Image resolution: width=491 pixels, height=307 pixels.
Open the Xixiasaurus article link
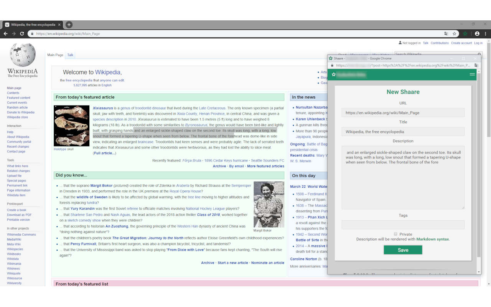point(102,108)
